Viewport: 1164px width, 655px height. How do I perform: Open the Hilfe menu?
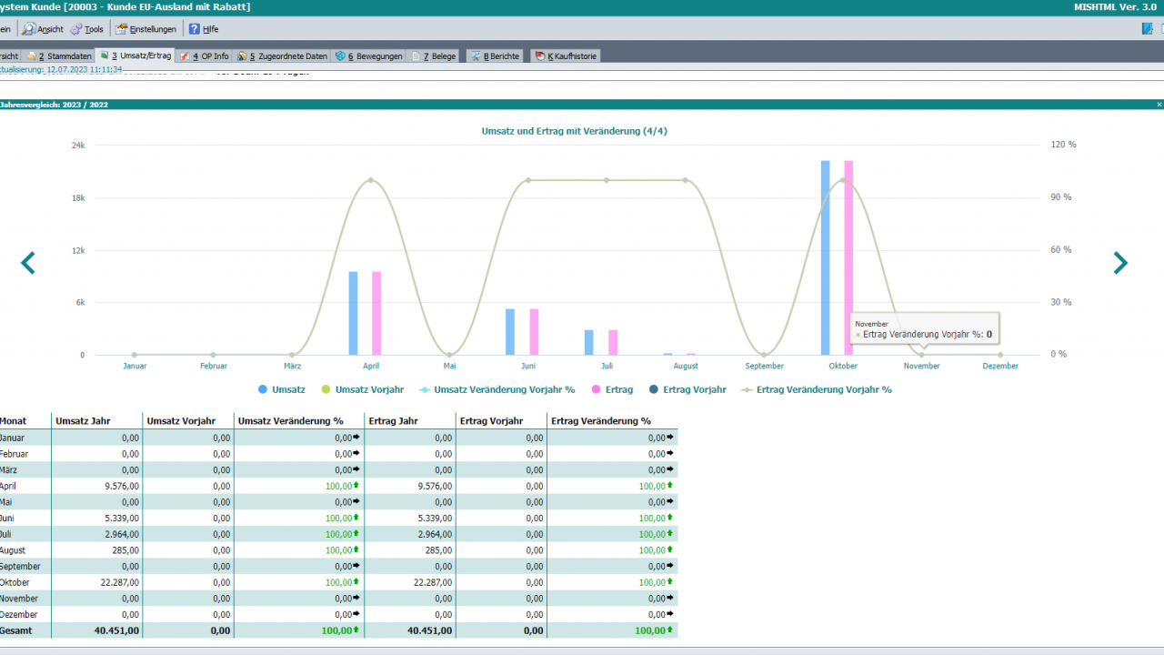click(204, 29)
